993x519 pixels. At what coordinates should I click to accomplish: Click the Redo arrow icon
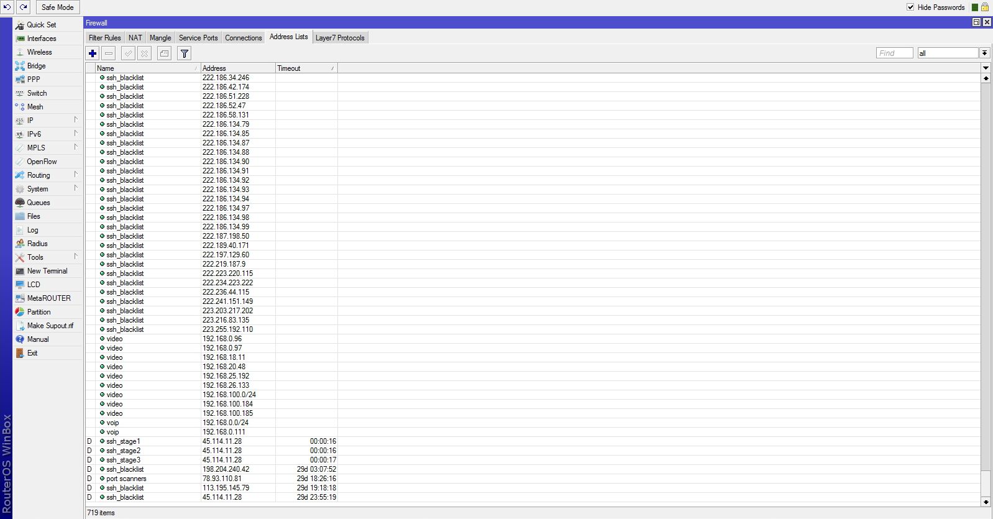pos(23,7)
